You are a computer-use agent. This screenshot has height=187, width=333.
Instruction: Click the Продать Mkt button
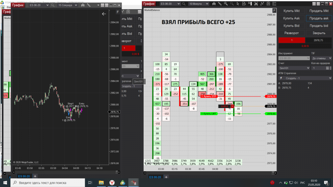[319, 11]
